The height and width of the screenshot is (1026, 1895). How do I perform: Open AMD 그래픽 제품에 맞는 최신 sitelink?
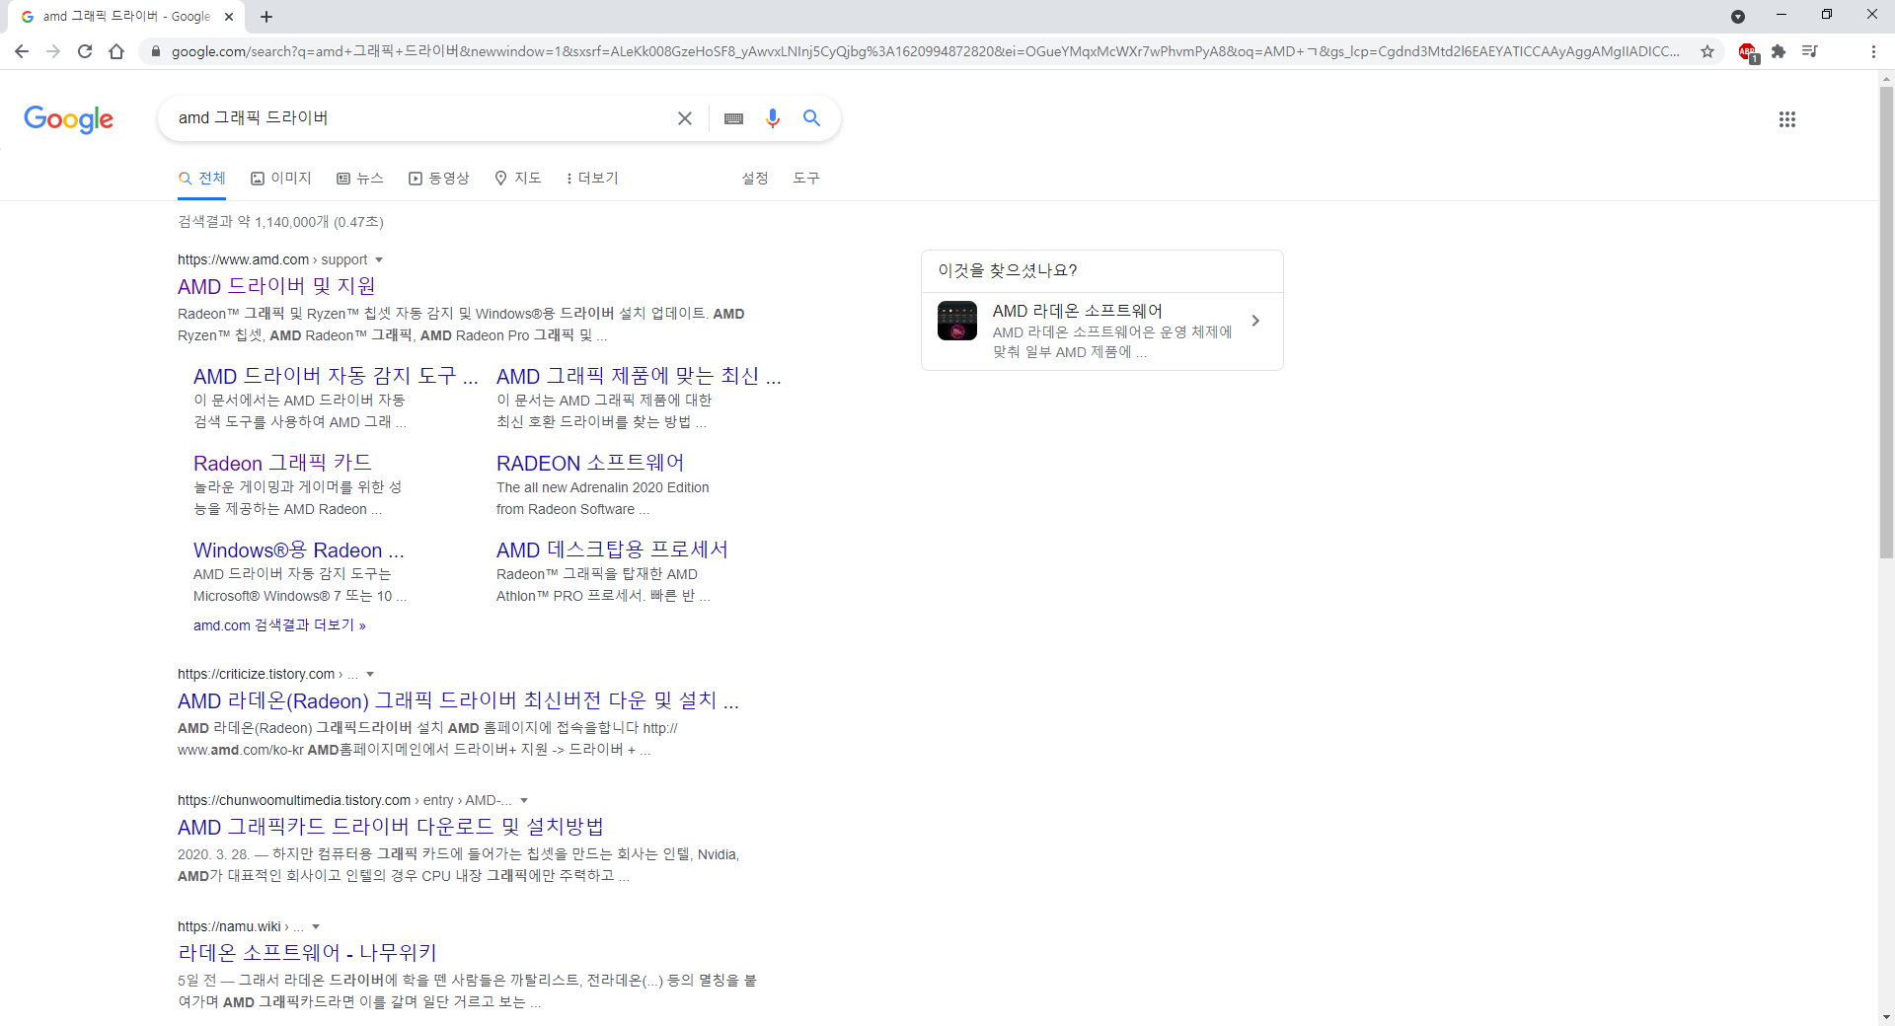[639, 376]
